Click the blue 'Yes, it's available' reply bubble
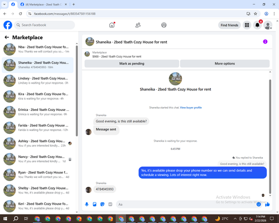The height and width of the screenshot is (223, 279). coord(203,173)
